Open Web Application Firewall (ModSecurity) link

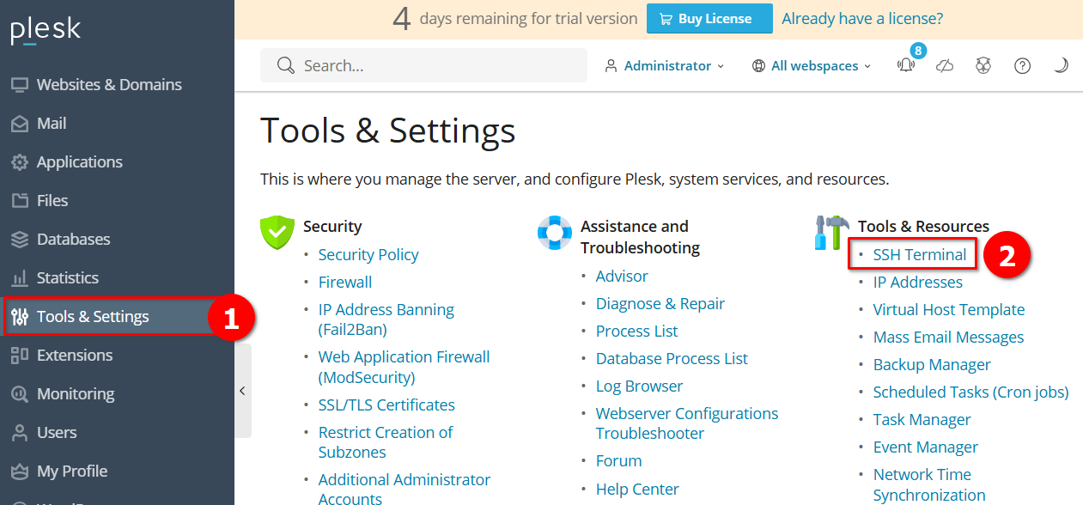405,367
